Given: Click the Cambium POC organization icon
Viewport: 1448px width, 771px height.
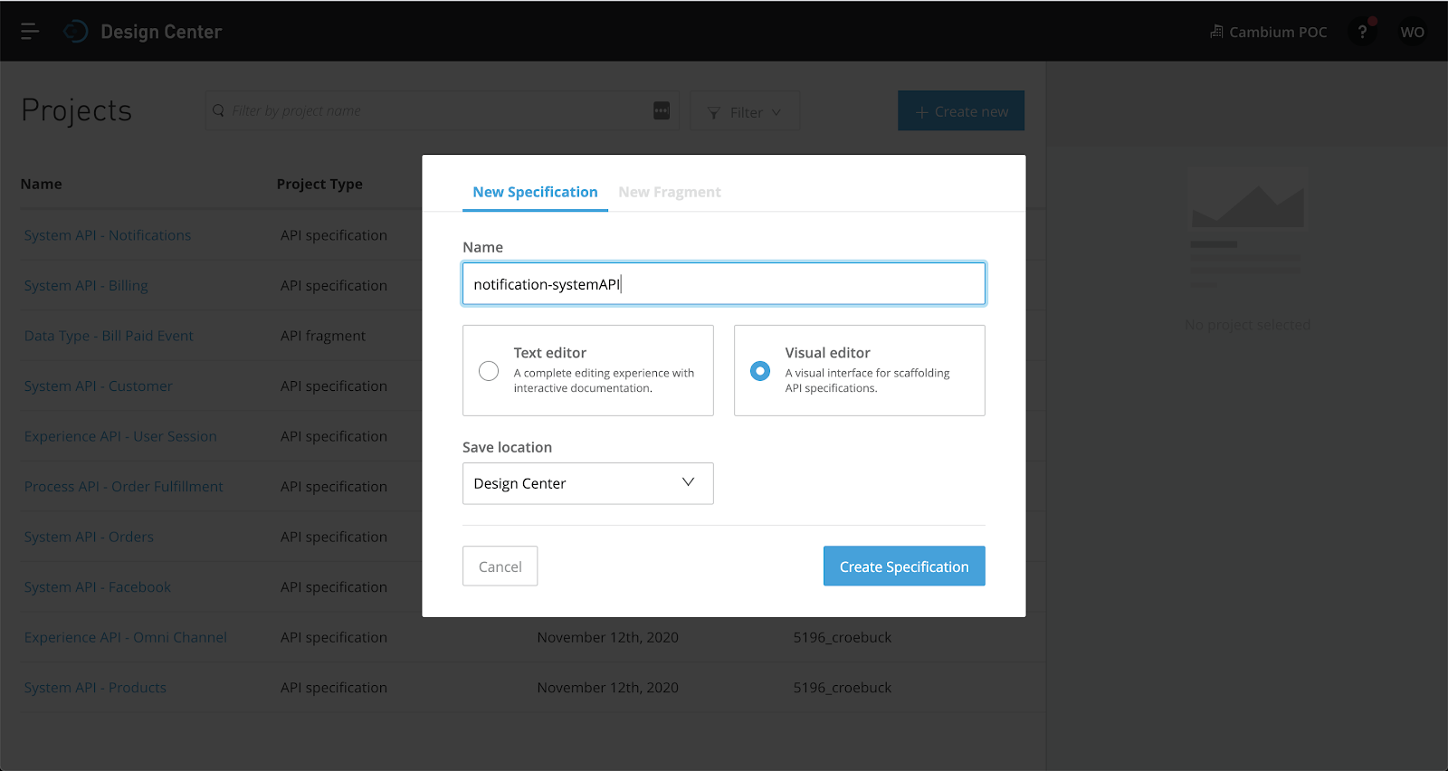Looking at the screenshot, I should tap(1216, 32).
